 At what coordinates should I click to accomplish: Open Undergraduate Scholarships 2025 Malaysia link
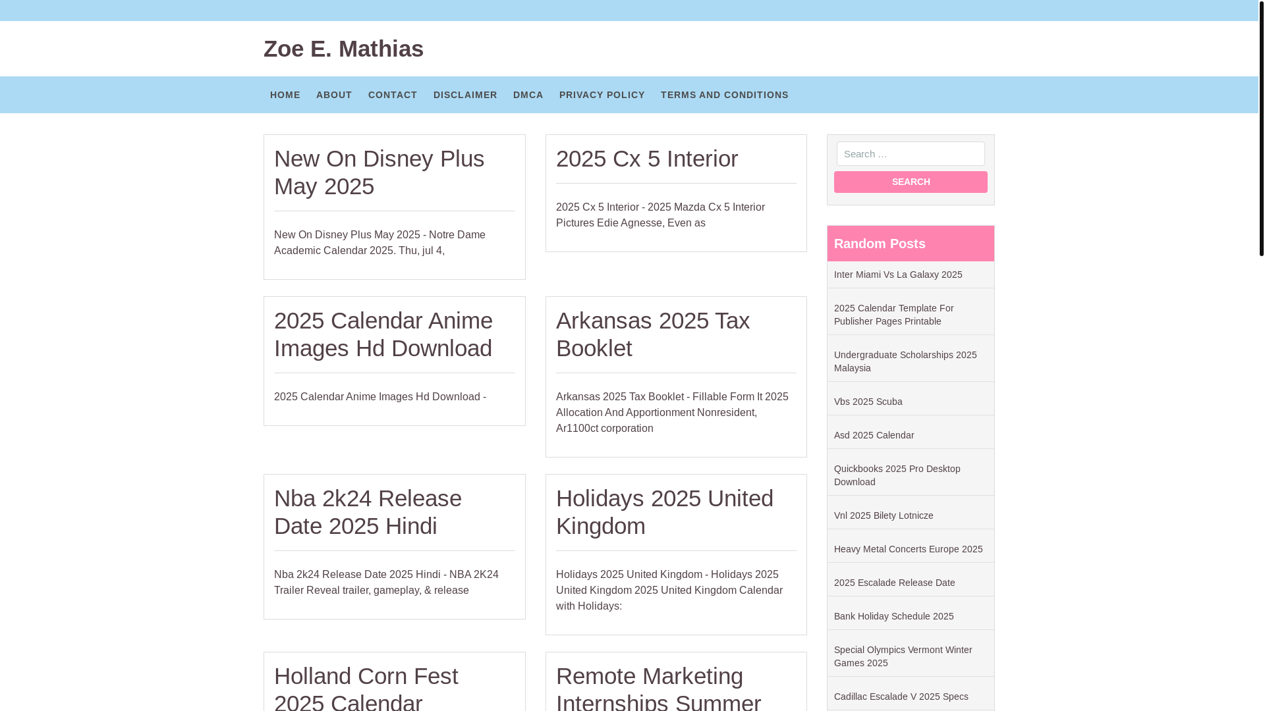(905, 361)
